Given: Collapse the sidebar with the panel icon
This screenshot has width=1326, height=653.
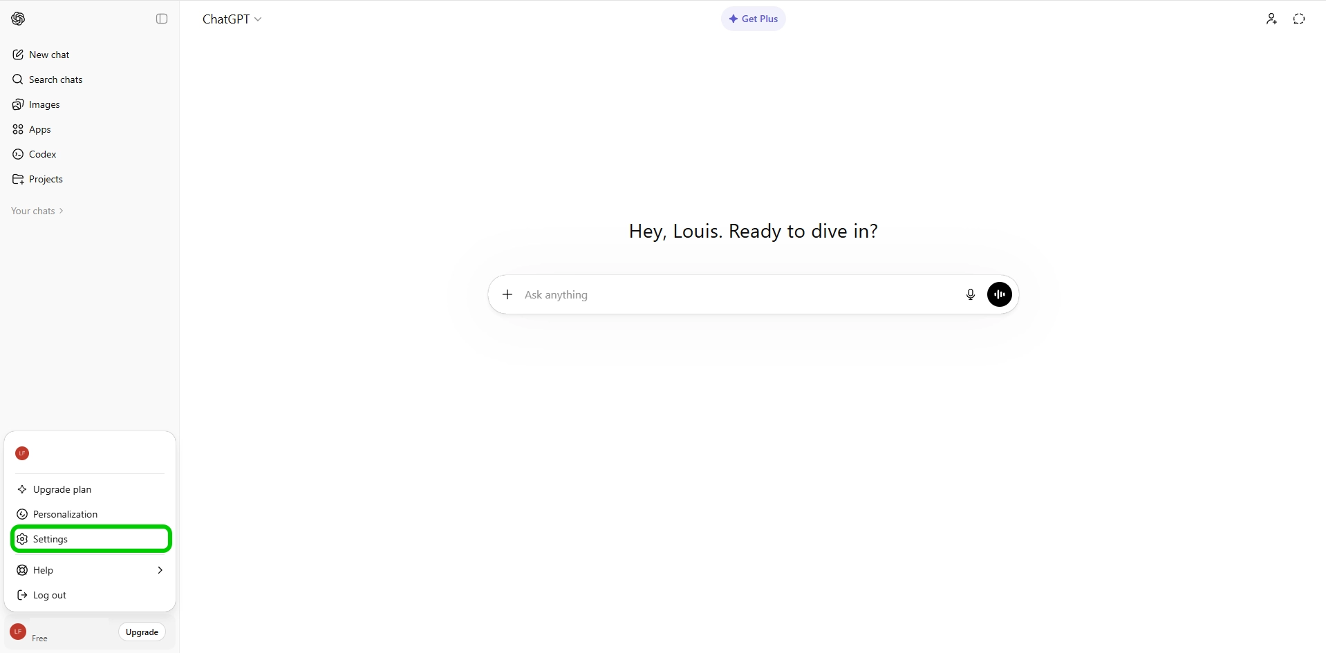Looking at the screenshot, I should tap(162, 19).
